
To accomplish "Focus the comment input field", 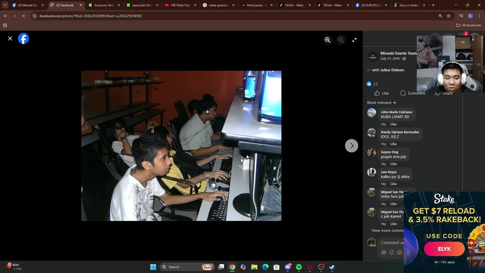I will (392, 243).
